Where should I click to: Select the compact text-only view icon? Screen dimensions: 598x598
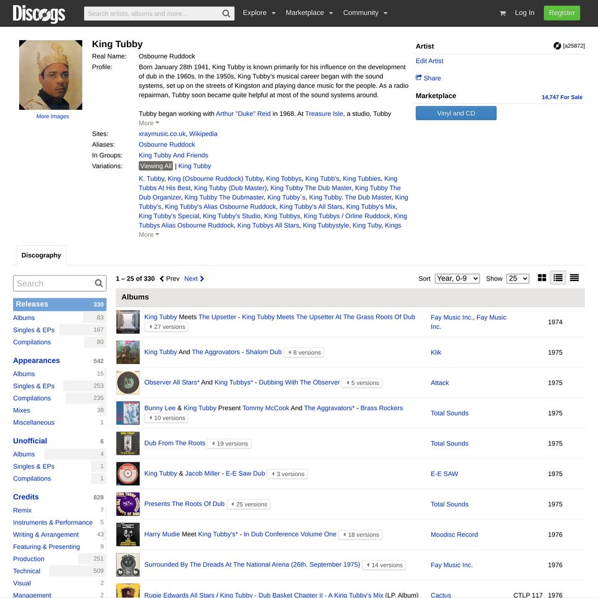[x=574, y=278]
